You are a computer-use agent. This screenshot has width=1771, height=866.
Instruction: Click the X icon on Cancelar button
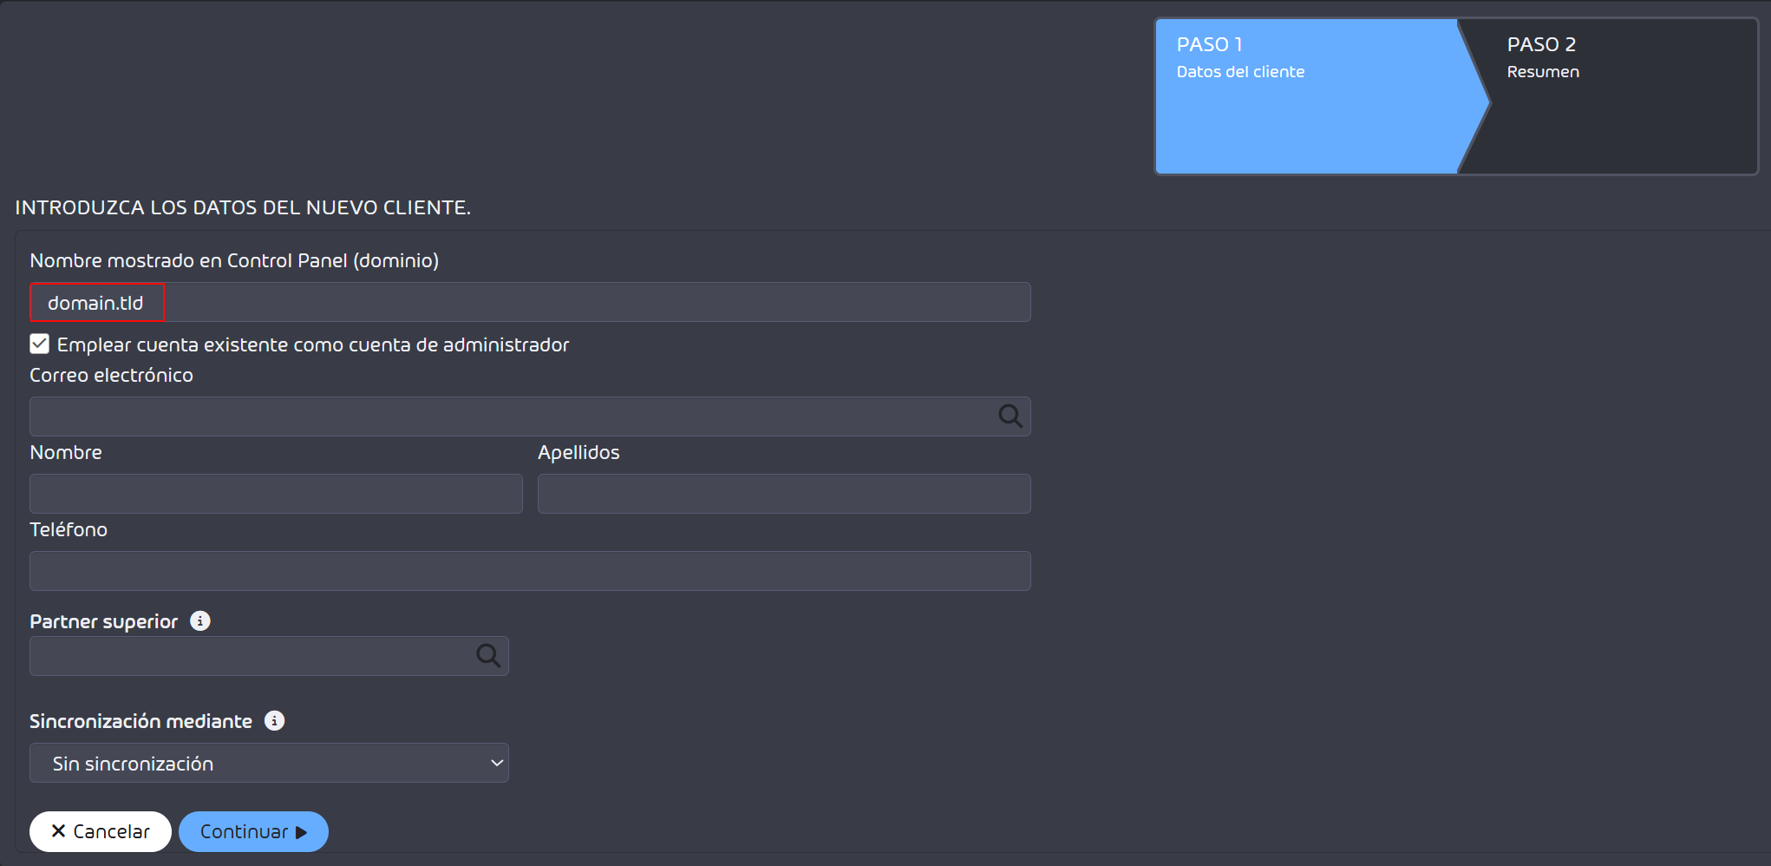(59, 831)
